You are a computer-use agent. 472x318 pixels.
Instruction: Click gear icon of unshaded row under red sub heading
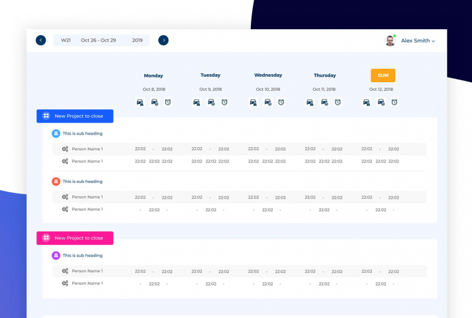coord(65,209)
